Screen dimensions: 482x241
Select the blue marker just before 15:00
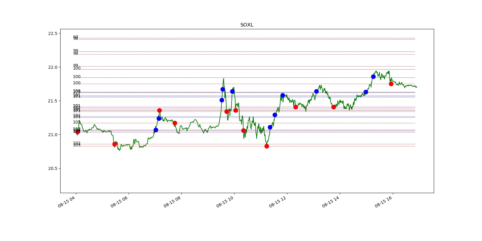[366, 92]
